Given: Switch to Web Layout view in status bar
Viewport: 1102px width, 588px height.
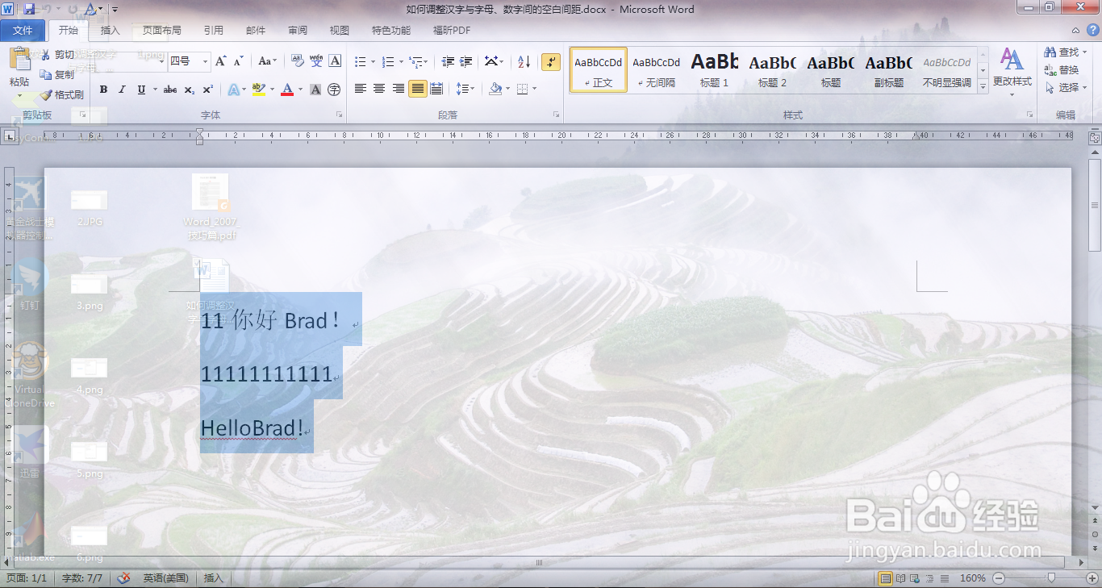Looking at the screenshot, I should [x=914, y=578].
